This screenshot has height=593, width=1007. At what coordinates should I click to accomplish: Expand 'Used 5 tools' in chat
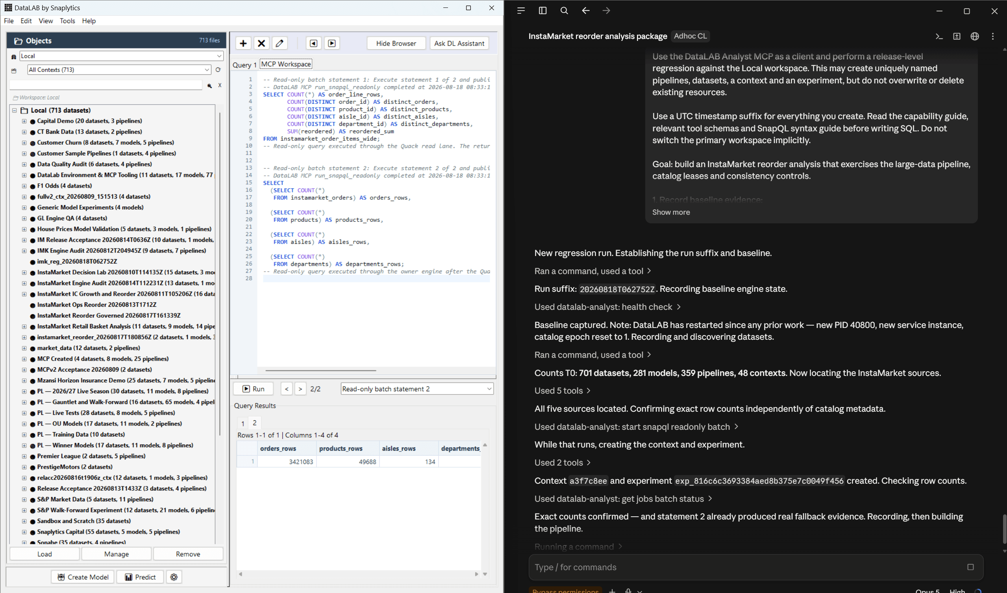tap(562, 391)
